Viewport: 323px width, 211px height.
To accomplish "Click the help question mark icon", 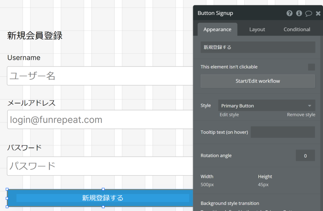I will 289,13.
